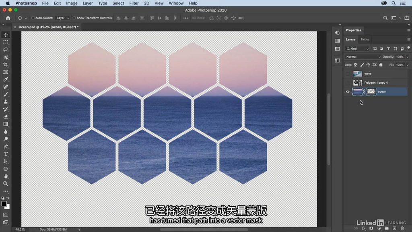Select the Crop tool
This screenshot has height=232, width=412.
[x=6, y=64]
